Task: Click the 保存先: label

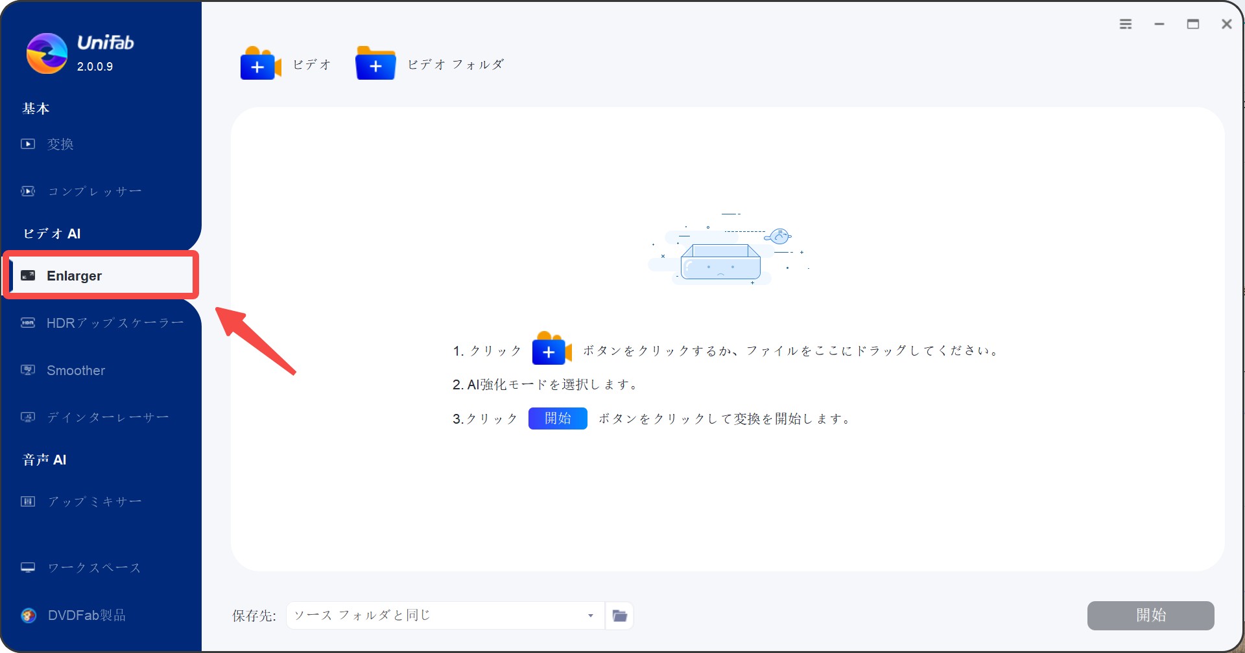Action: click(x=254, y=615)
